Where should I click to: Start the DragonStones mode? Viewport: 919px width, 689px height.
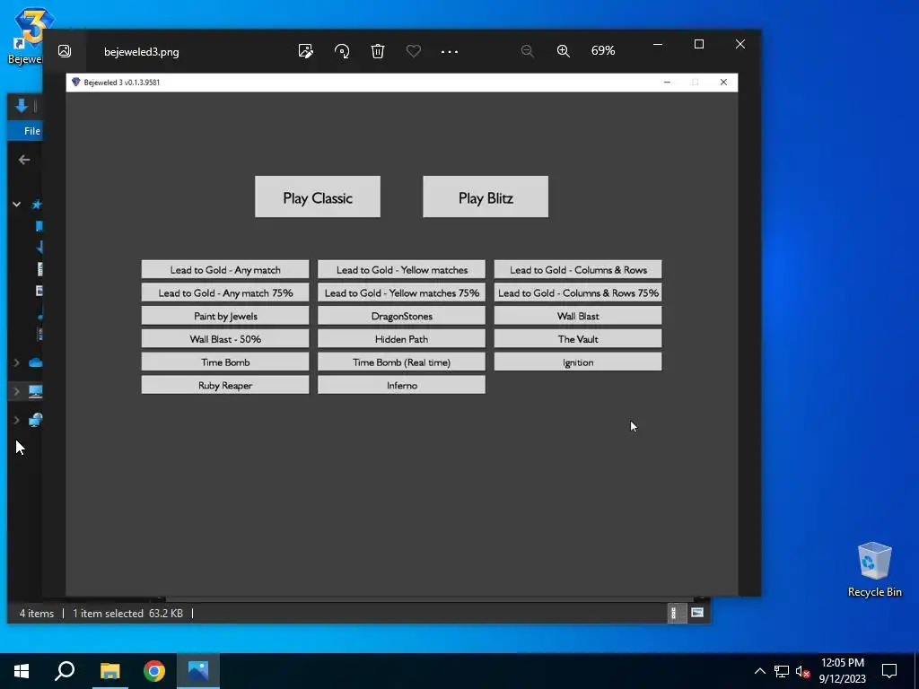click(x=401, y=316)
